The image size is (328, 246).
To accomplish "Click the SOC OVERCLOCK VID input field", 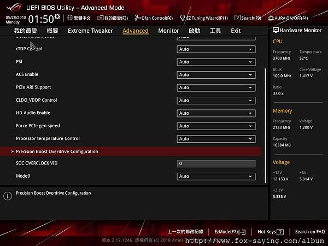I will [216, 163].
